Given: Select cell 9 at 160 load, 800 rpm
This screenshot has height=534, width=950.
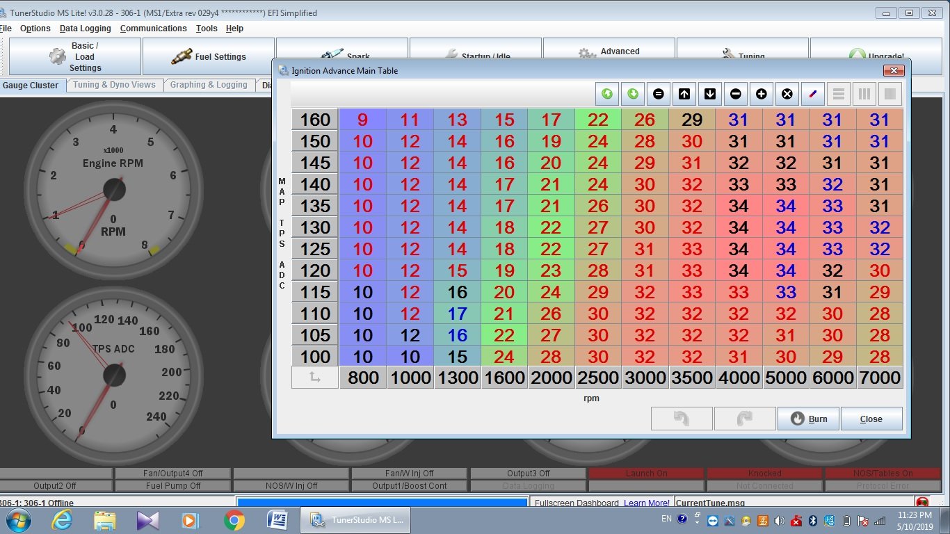Looking at the screenshot, I should [363, 120].
